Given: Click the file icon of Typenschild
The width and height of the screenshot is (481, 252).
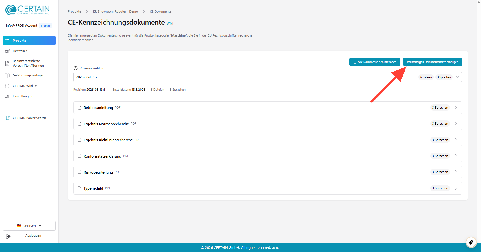Looking at the screenshot, I should [80, 188].
